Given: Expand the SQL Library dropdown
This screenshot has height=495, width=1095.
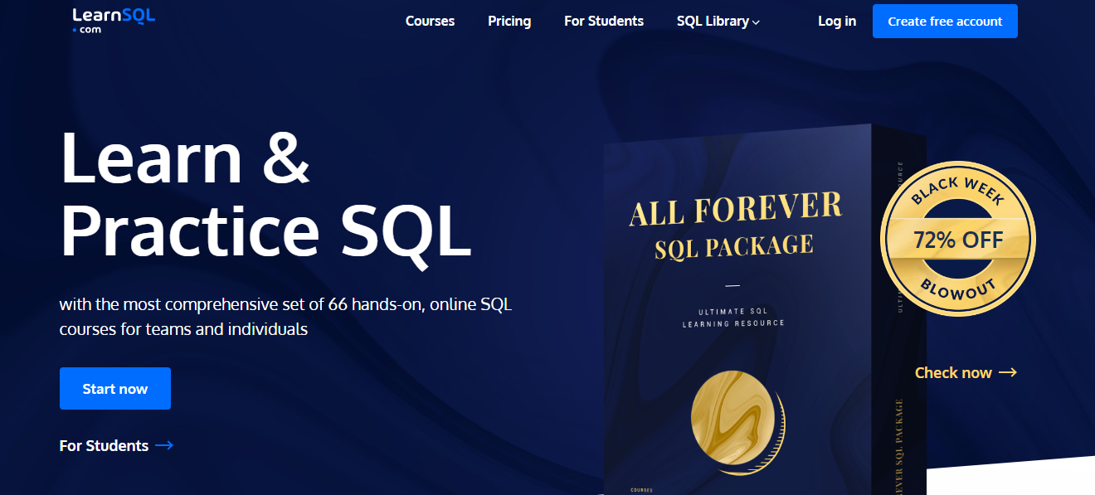Looking at the screenshot, I should point(718,22).
